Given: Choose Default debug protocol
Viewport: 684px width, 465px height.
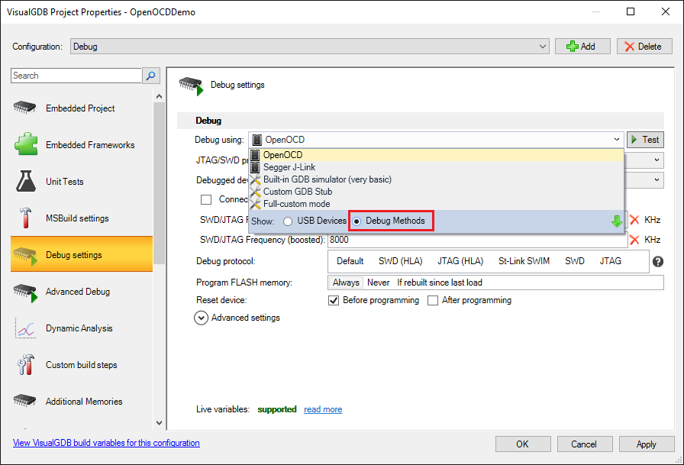Looking at the screenshot, I should tap(350, 261).
